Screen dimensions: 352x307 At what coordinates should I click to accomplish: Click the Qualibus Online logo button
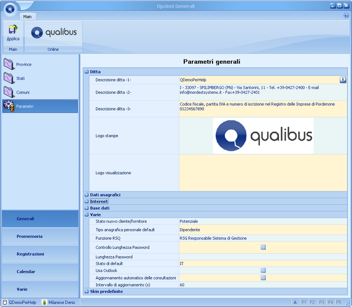tap(54, 33)
